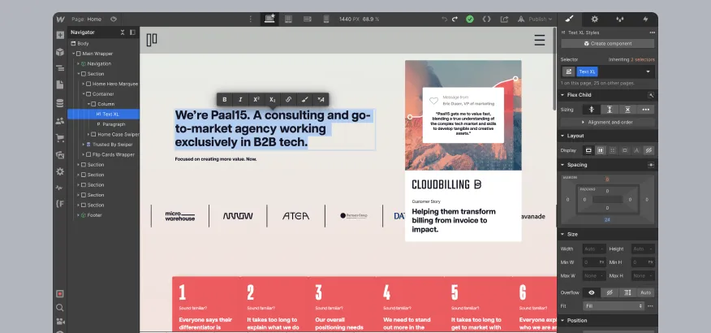Expand the Flip Cards Wrapper node
This screenshot has height=333, width=711.
coord(84,154)
